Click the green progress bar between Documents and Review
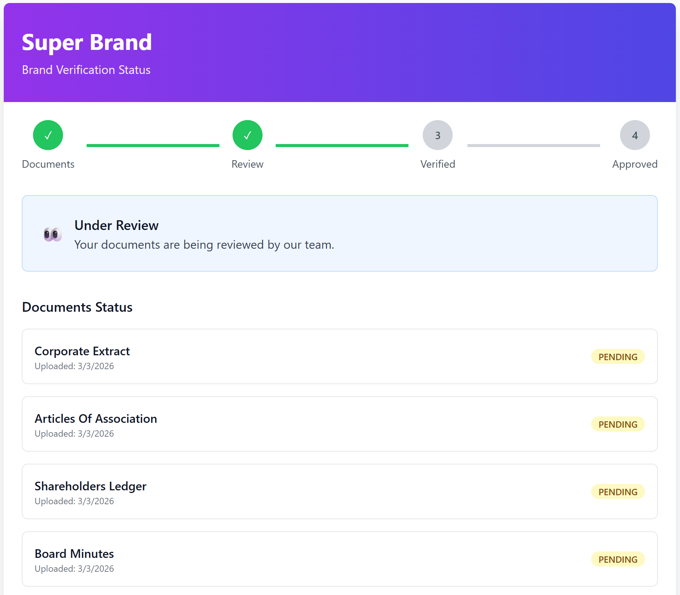680x595 pixels. click(153, 146)
